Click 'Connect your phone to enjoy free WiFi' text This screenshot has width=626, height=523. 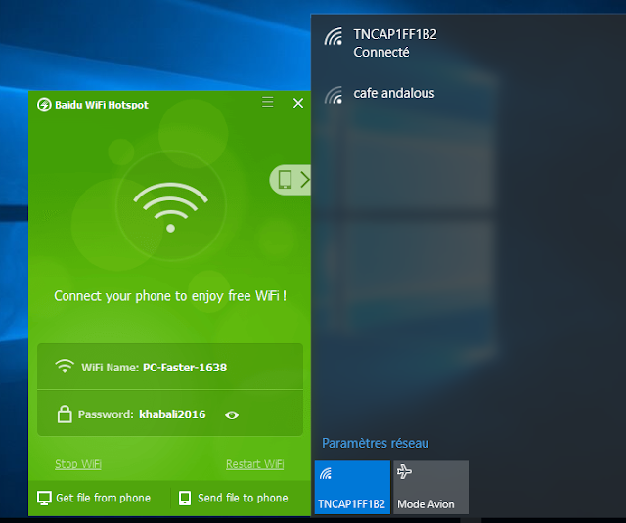point(170,296)
